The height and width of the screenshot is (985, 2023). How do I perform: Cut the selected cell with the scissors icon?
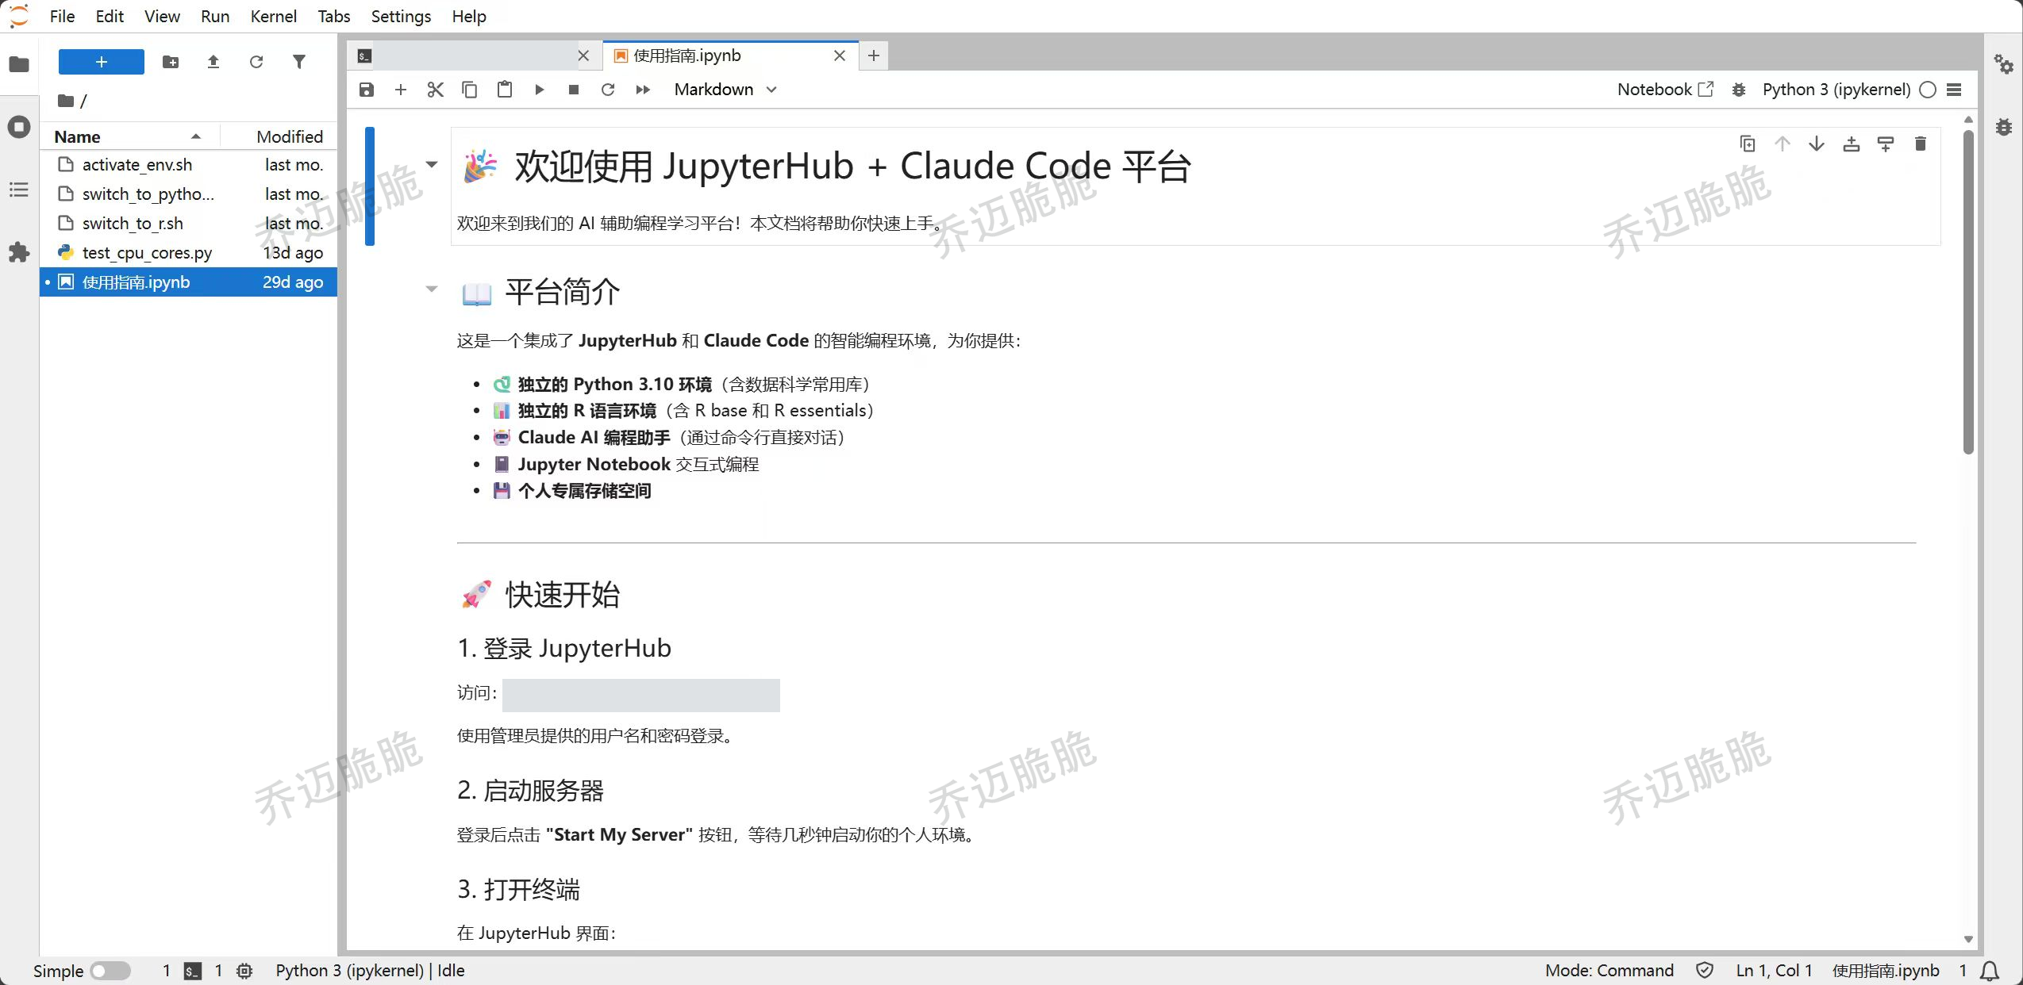pos(435,90)
